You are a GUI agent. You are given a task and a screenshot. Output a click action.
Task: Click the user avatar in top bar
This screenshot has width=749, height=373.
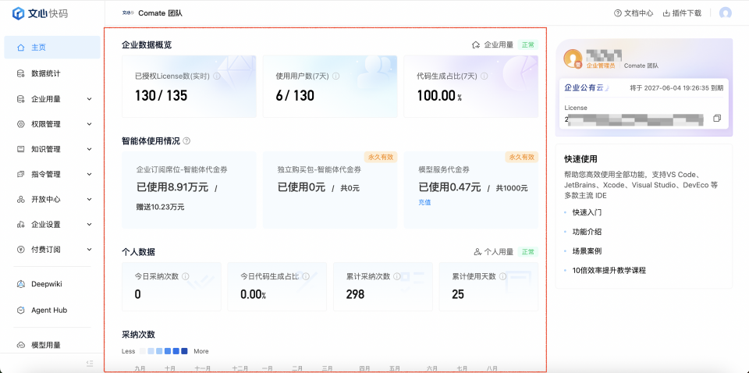click(725, 13)
